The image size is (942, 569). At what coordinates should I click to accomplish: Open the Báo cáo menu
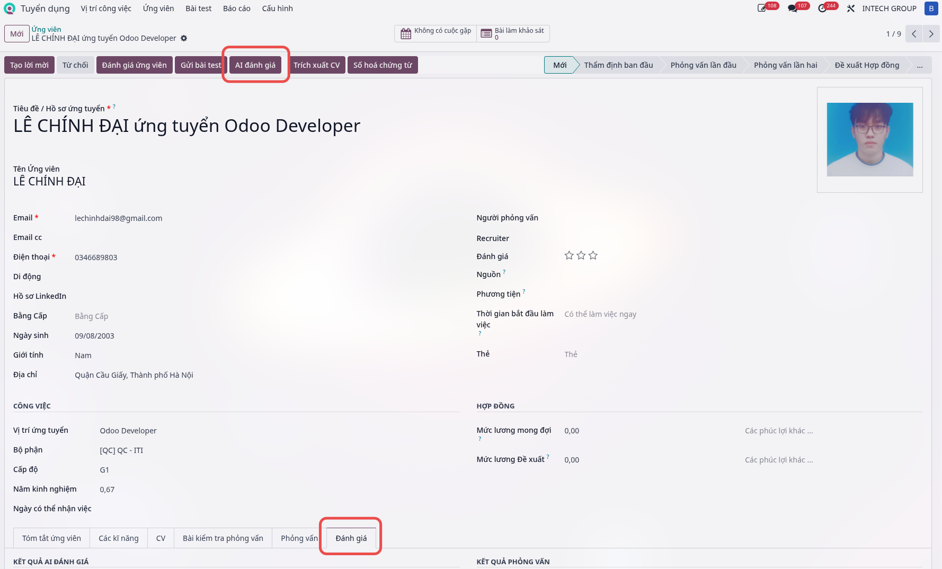pyautogui.click(x=236, y=8)
